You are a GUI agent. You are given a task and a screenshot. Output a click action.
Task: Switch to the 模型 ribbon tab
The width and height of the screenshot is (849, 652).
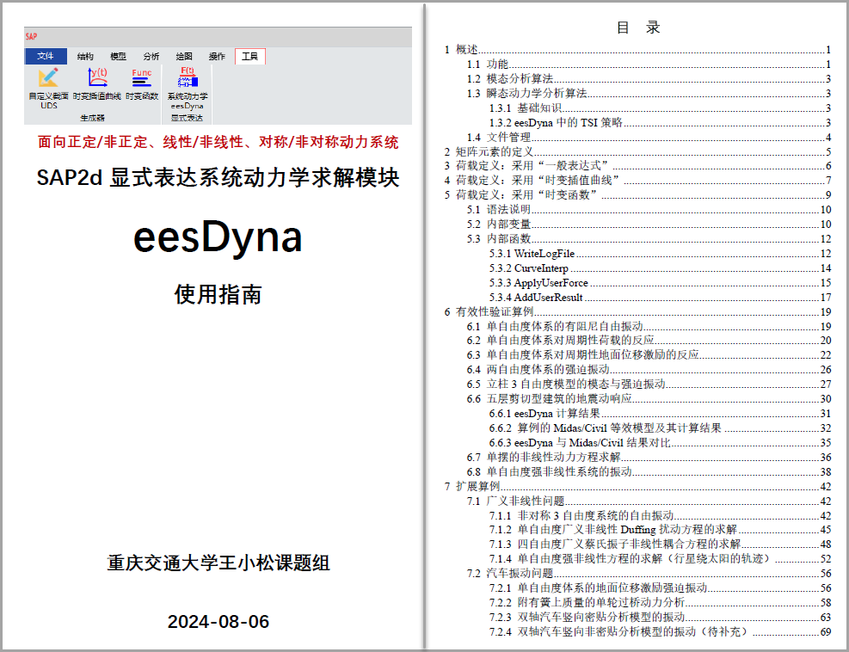tap(118, 56)
